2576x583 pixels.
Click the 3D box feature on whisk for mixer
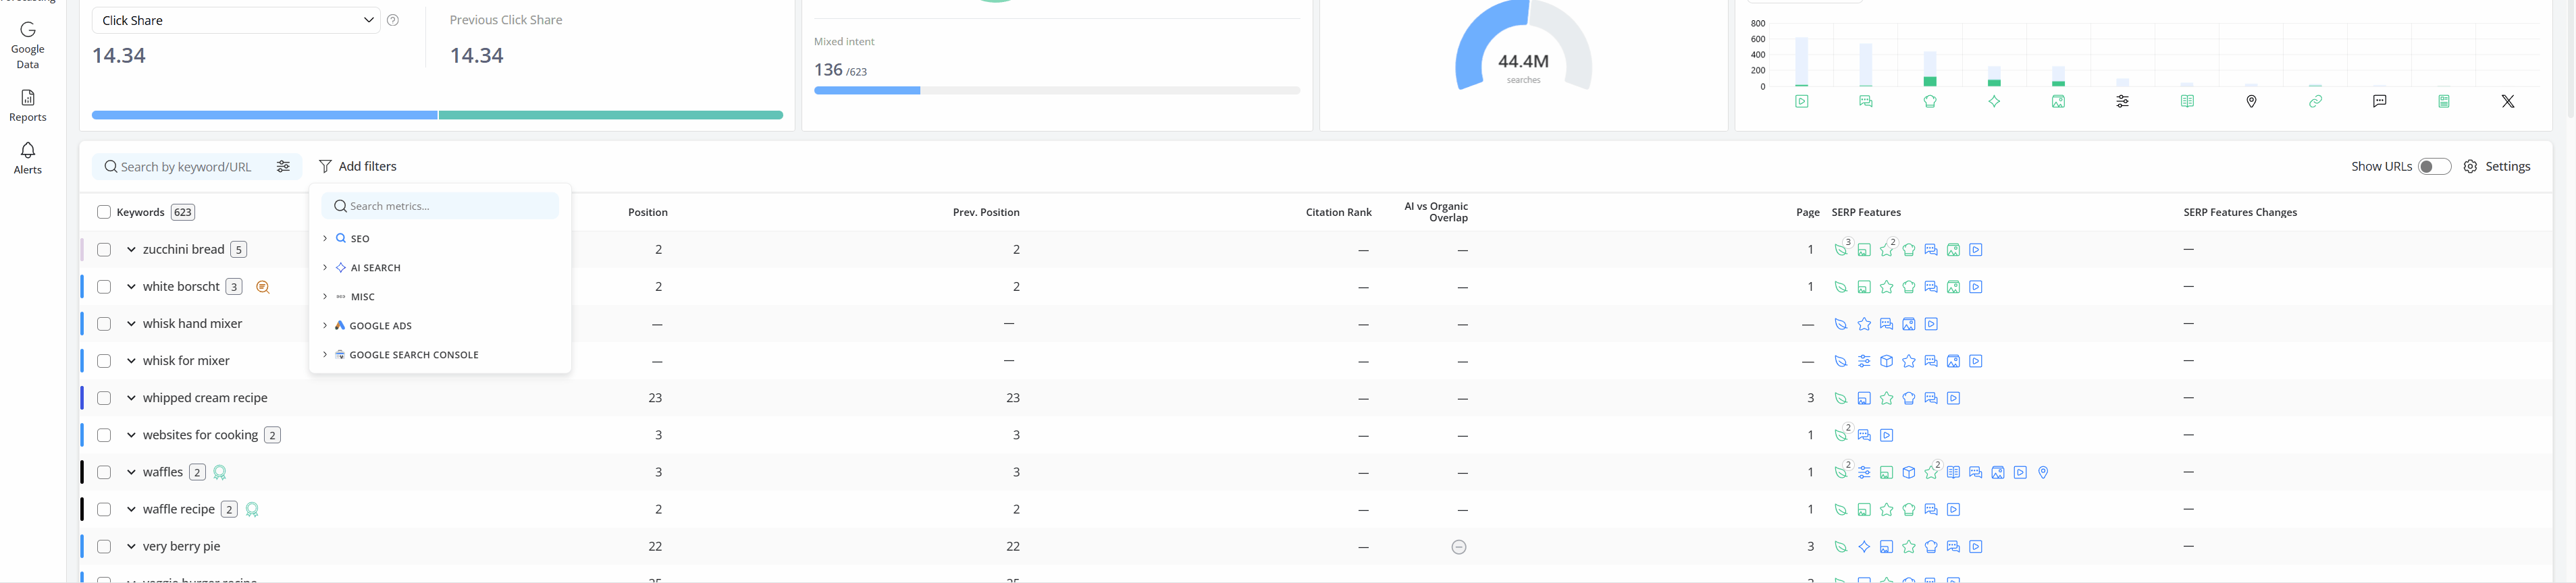tap(1886, 361)
